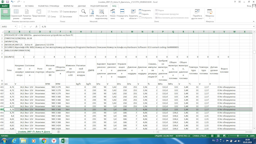256x144 pixels.
Task: Zoom to selection with Масштаб по выделенному
Action: (x=101, y=14)
